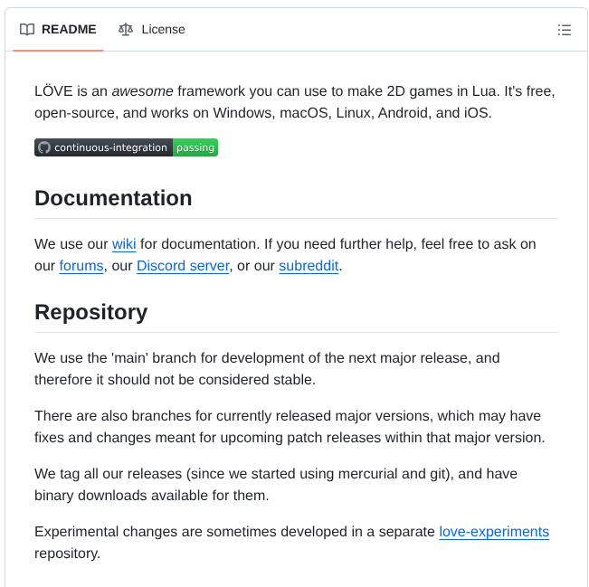Click the book icon beside README

coord(27,30)
